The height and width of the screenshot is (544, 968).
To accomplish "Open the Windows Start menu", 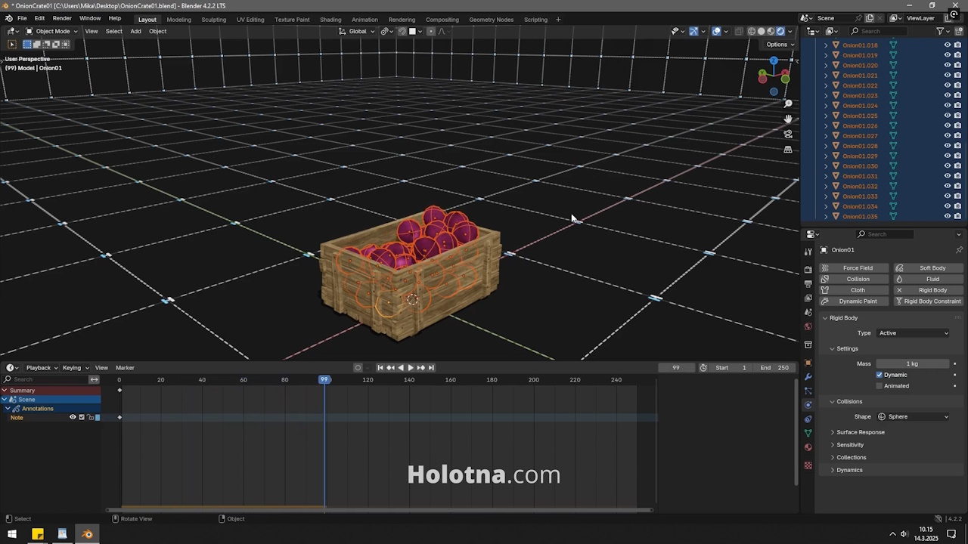I will (11, 534).
